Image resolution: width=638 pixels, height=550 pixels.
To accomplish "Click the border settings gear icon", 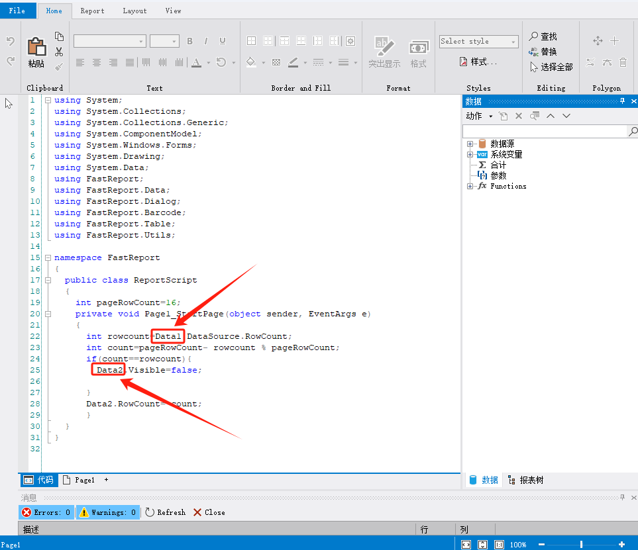I will [x=350, y=40].
